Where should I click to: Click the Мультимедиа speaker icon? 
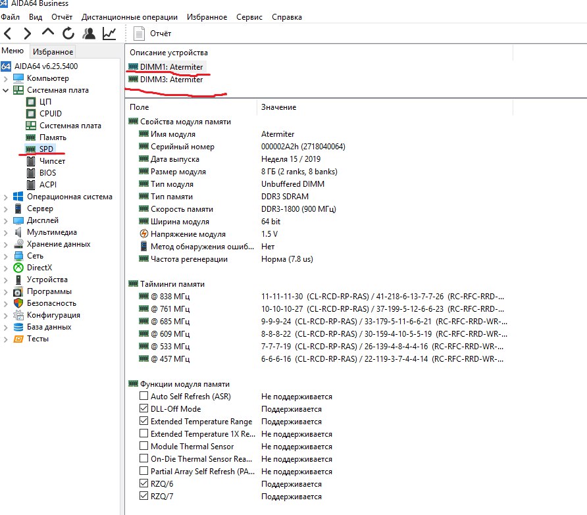tap(18, 232)
